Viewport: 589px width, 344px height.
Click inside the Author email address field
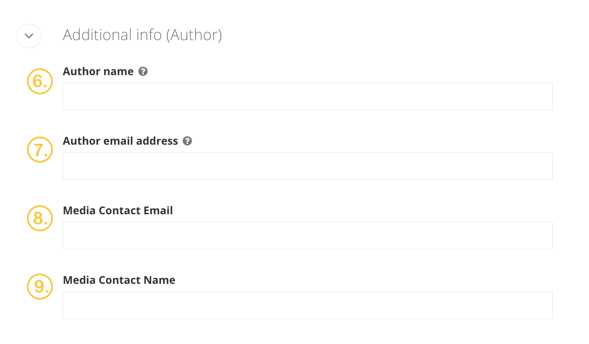[x=307, y=166]
